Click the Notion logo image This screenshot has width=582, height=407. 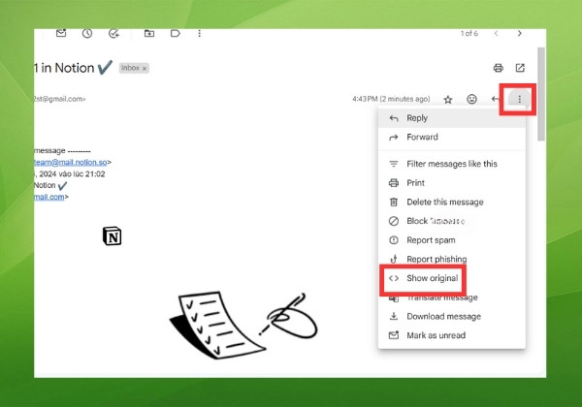click(x=112, y=236)
